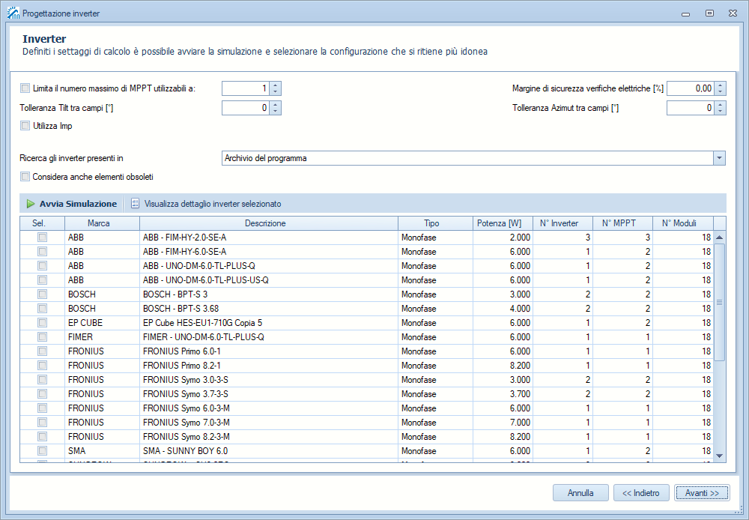
Task: Increase the maximum MPPT number with up arrow
Action: click(276, 85)
